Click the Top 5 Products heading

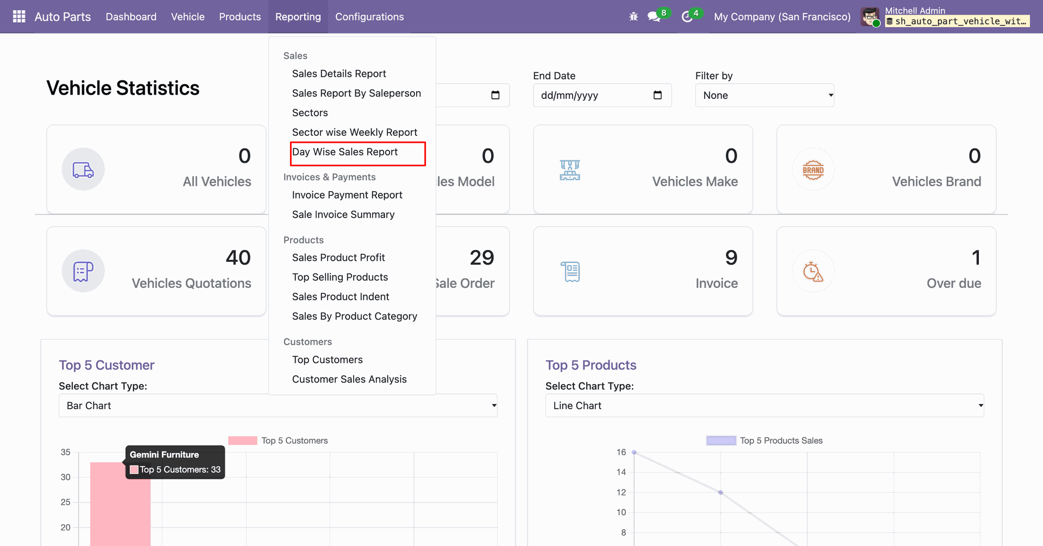[x=591, y=365]
